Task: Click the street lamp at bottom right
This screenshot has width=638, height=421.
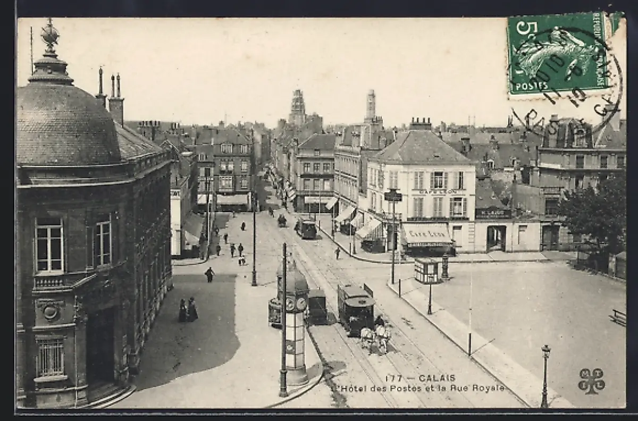Action: pos(545,375)
